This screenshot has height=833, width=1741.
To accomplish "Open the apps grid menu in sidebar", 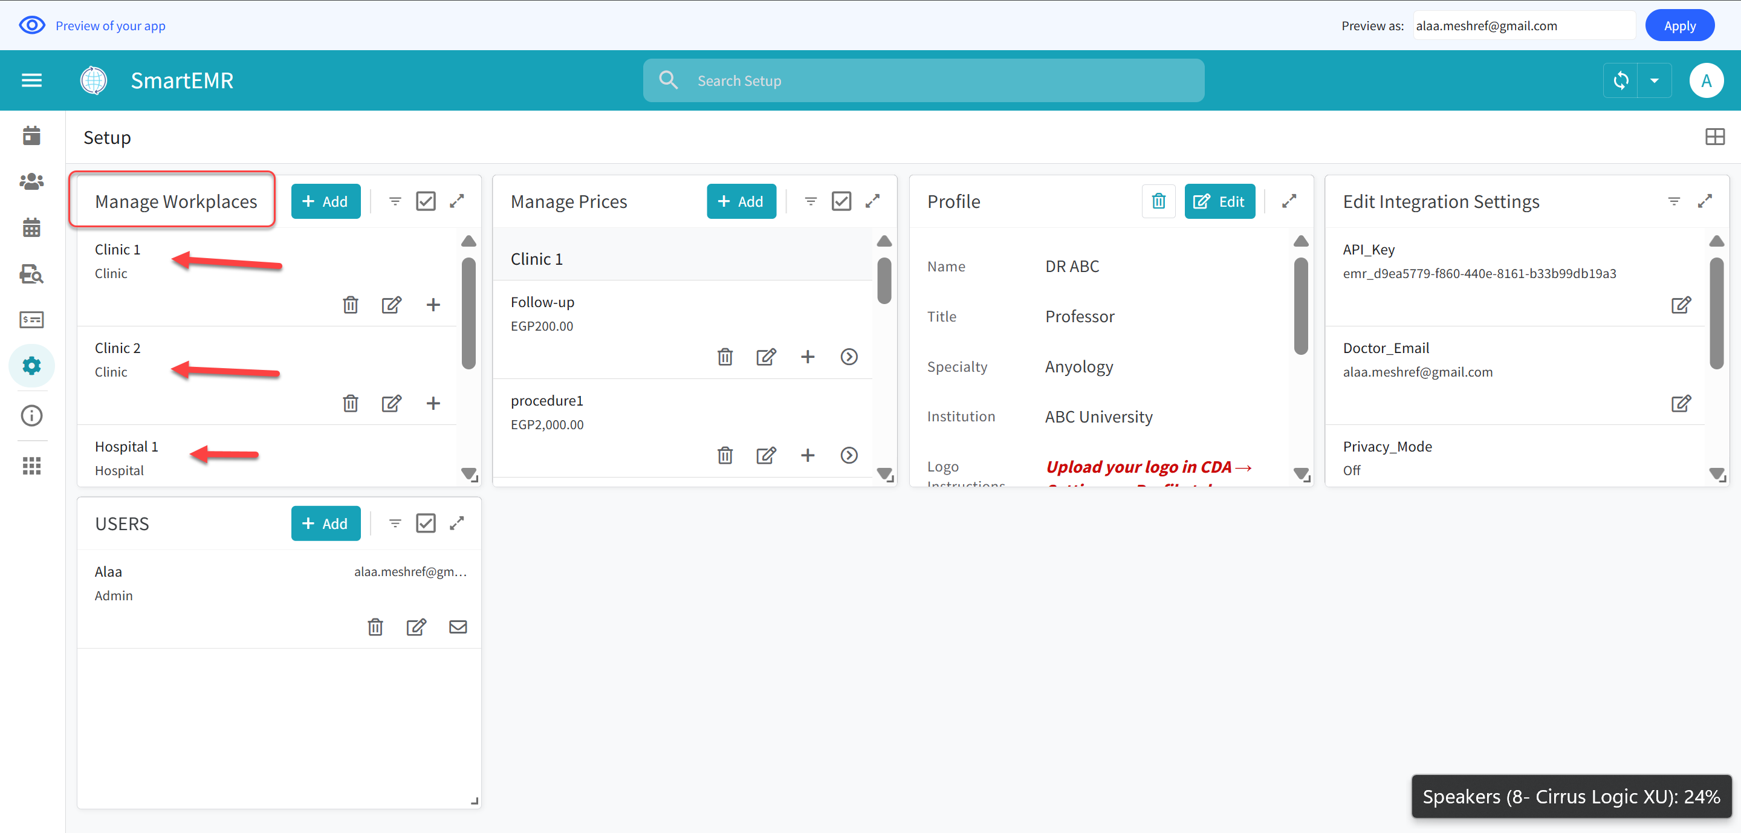I will point(31,465).
